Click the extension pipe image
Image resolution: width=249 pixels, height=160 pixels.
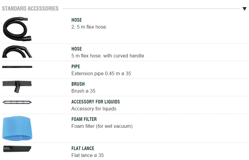(17, 67)
